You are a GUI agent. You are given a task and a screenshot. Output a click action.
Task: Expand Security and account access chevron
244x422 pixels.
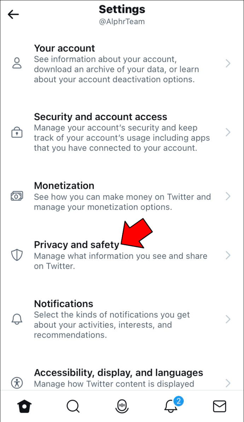pyautogui.click(x=228, y=132)
